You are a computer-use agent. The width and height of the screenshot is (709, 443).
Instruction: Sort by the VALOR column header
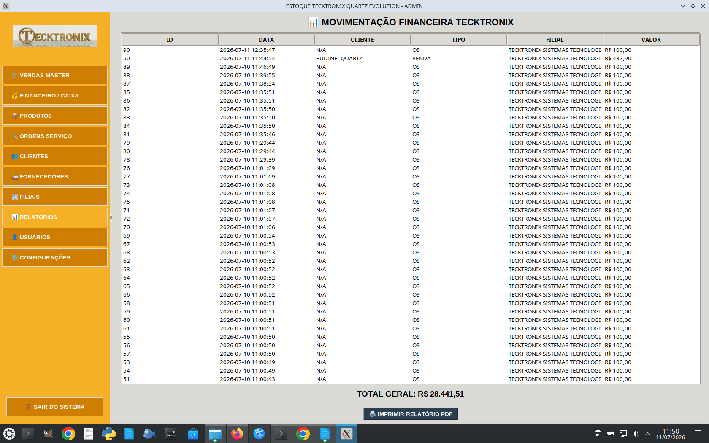click(651, 40)
